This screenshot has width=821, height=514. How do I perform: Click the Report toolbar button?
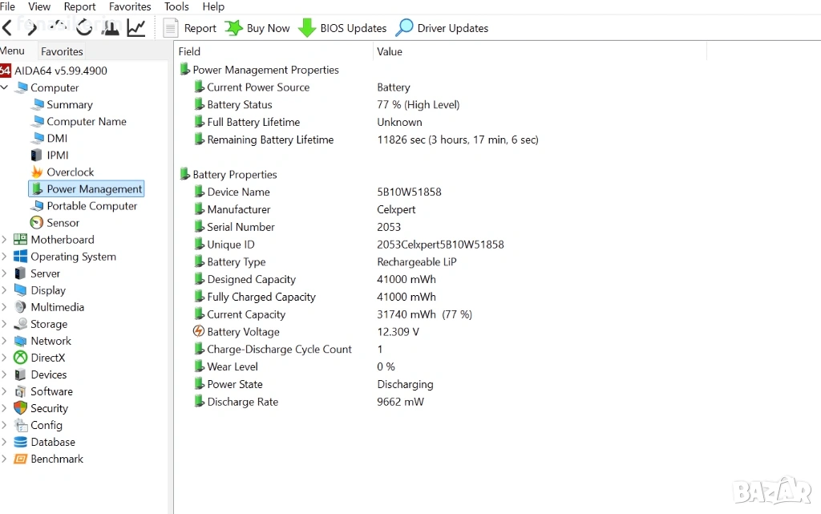(190, 28)
